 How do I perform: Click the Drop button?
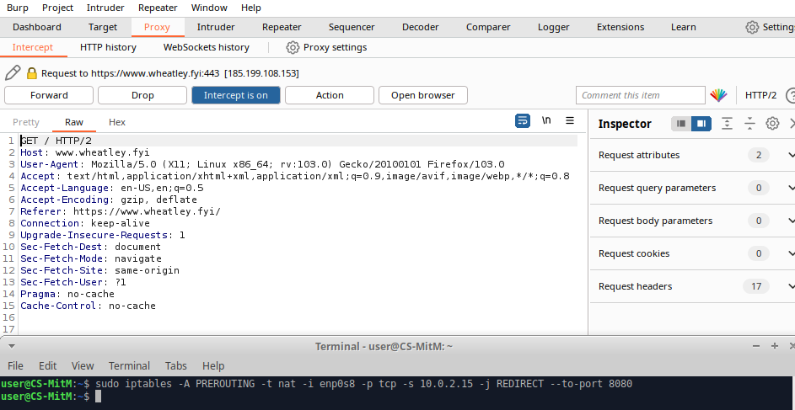(x=142, y=95)
